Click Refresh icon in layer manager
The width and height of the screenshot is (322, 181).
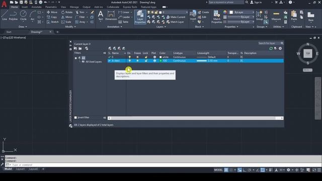271,48
